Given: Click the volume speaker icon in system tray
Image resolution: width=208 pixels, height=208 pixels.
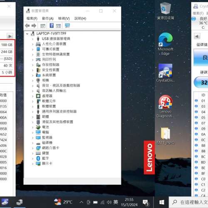Looking at the screenshot, I should pos(109,202).
